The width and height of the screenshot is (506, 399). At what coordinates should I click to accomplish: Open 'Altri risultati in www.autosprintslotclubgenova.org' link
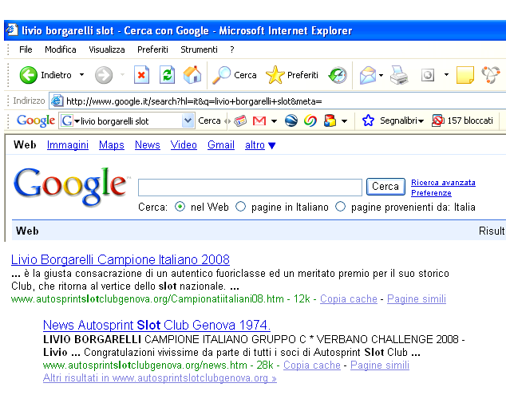pyautogui.click(x=160, y=377)
